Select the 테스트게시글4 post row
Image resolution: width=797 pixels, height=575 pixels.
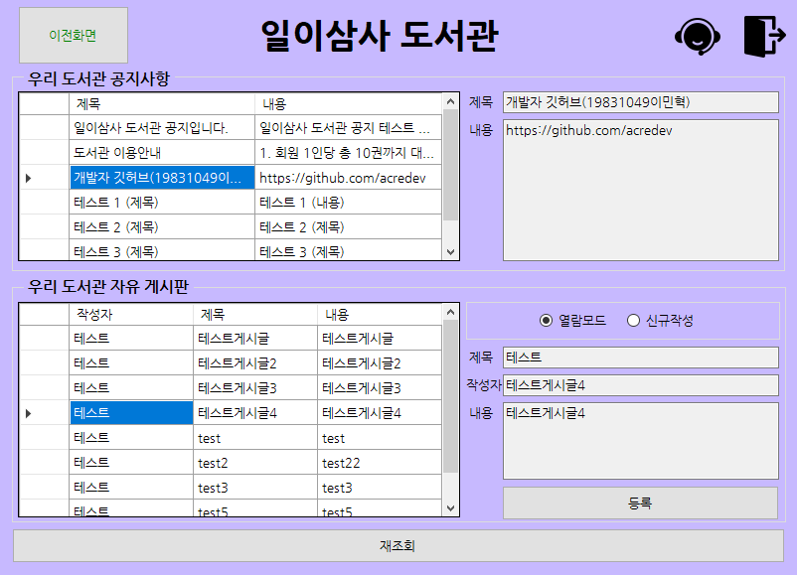click(248, 412)
